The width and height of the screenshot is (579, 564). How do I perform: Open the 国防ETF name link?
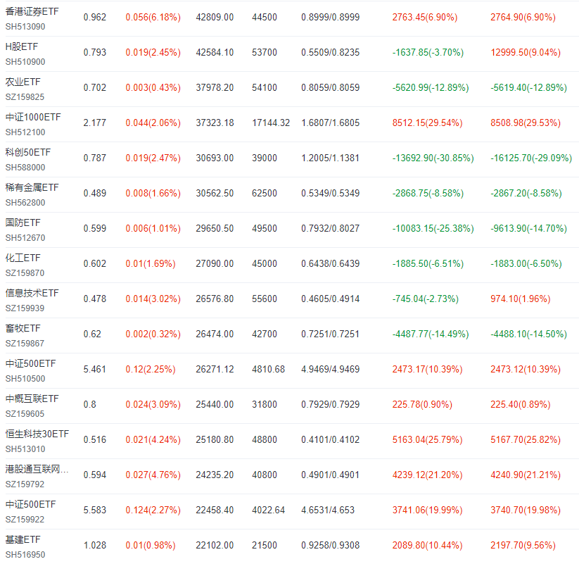coord(23,223)
